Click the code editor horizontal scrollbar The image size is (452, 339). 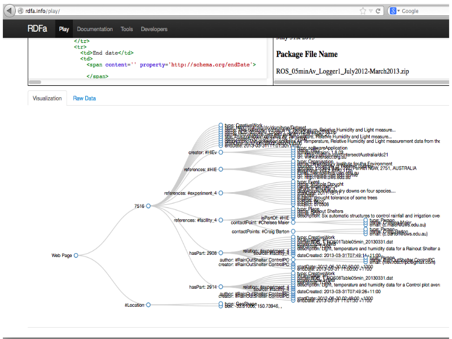click(x=147, y=82)
